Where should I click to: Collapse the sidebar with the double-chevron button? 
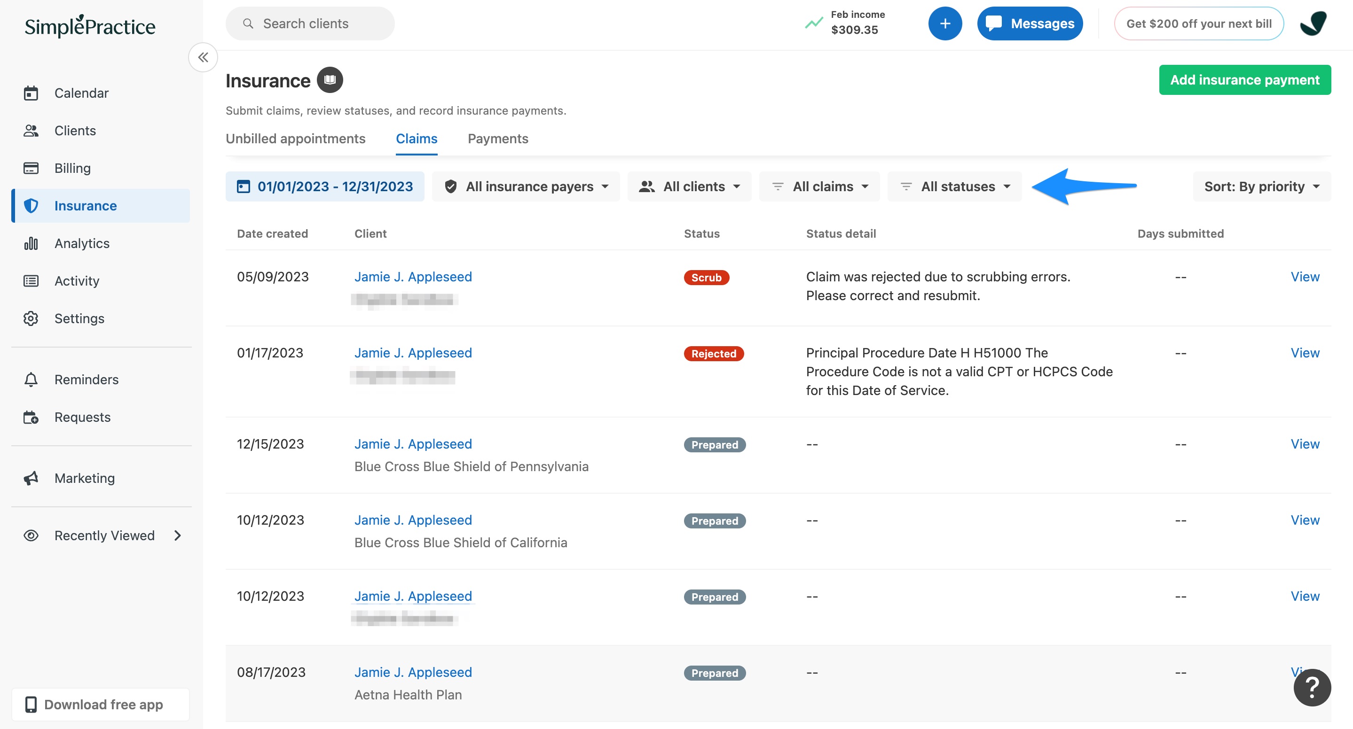click(203, 57)
